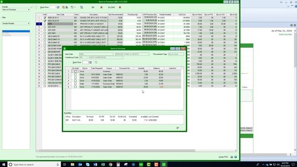Click the Purchase Qty column header
297x167 pixels.
(x=133, y=14)
